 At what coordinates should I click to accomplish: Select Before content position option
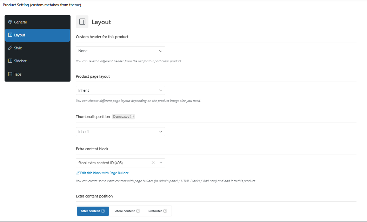(x=124, y=211)
